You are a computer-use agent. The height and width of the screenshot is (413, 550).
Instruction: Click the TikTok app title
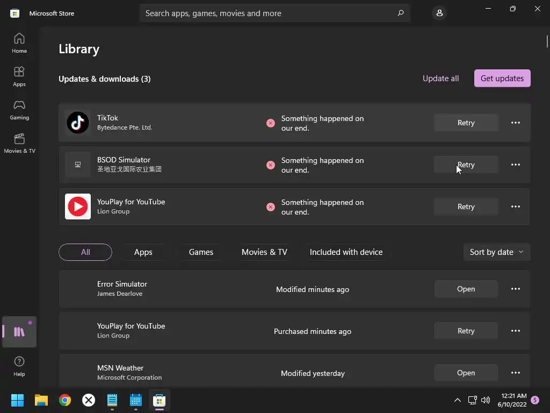click(x=107, y=118)
